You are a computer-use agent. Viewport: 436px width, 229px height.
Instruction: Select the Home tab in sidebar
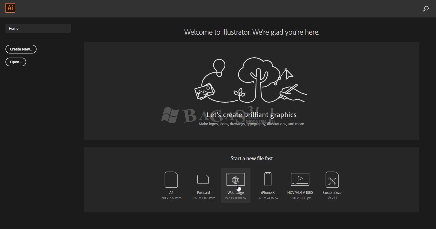38,28
